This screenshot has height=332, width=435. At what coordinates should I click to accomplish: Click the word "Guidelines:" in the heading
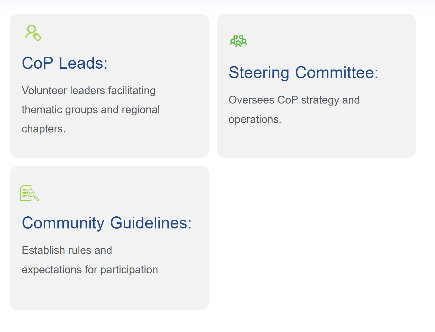[151, 223]
